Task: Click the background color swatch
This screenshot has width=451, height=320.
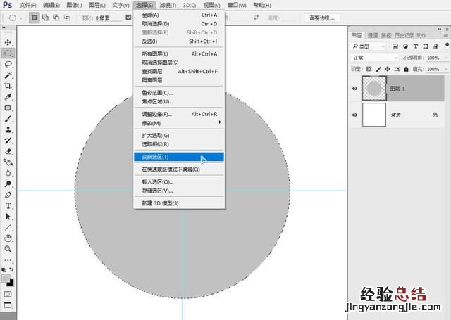Action: point(11,283)
